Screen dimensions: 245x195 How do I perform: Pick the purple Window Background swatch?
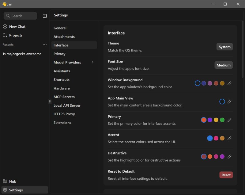pyautogui.click(x=210, y=83)
